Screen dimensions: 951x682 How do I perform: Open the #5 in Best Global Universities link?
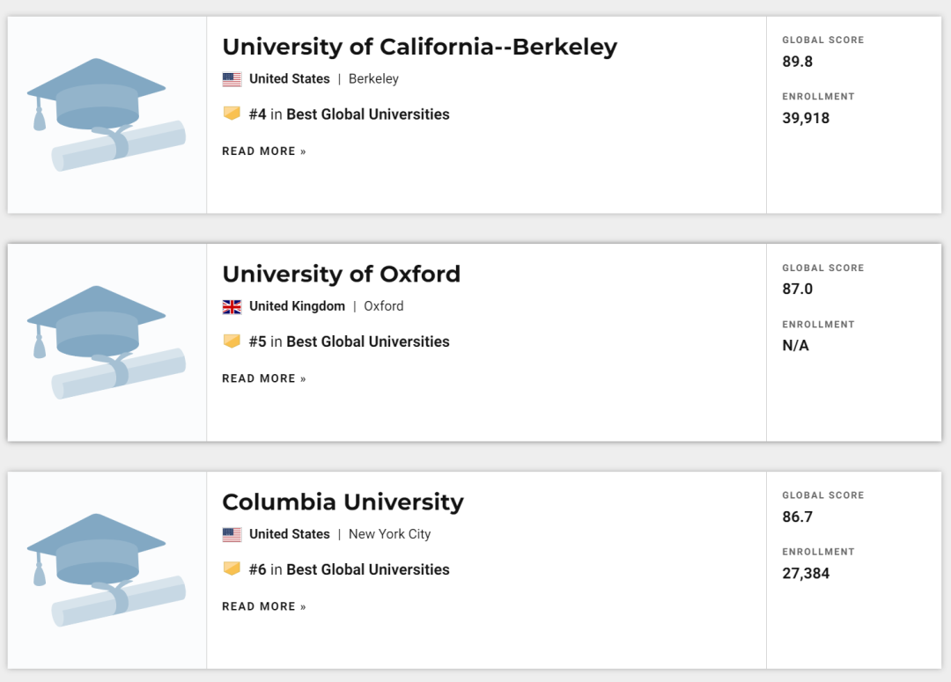pyautogui.click(x=350, y=341)
